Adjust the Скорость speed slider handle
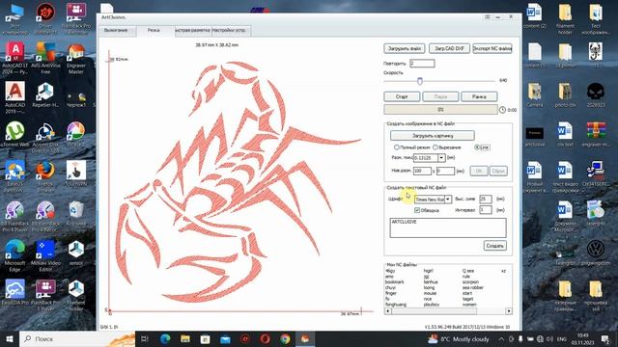The height and width of the screenshot is (347, 618). 420,81
